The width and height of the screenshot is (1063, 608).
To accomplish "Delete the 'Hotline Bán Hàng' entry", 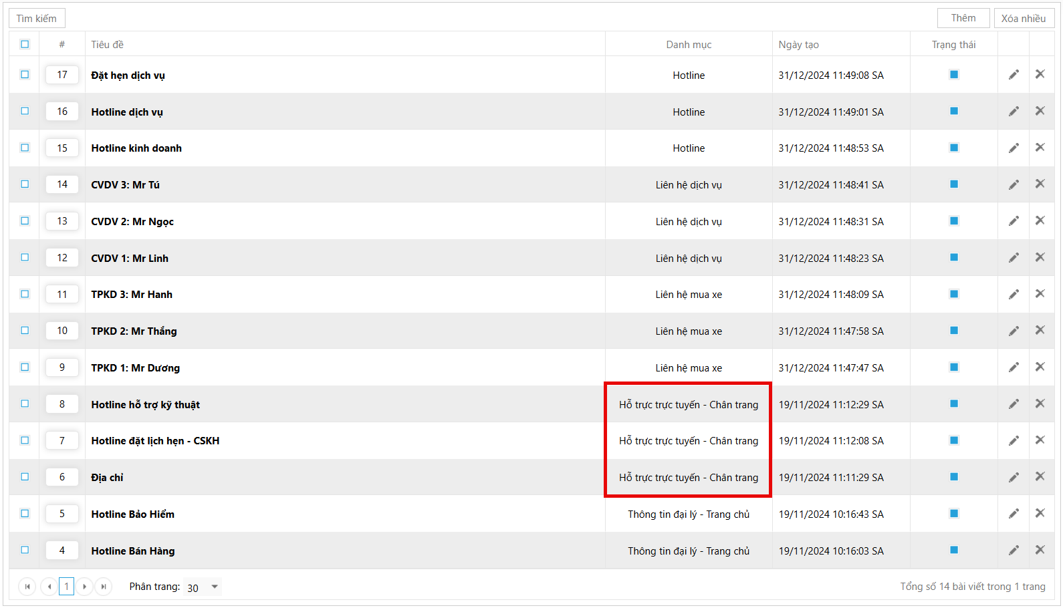I will [1040, 550].
